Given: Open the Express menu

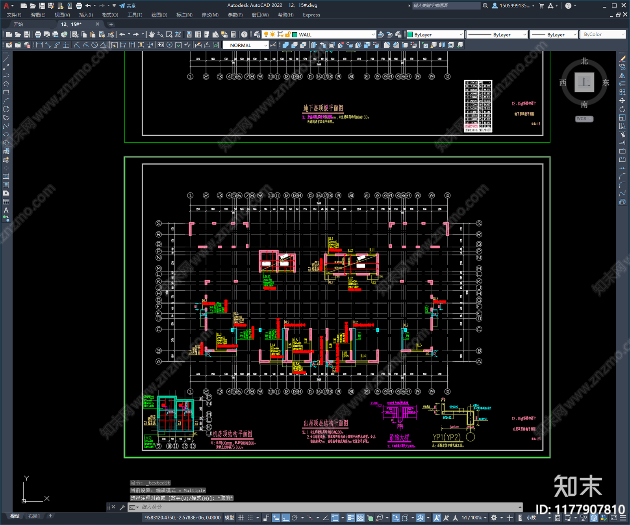Looking at the screenshot, I should click(x=311, y=15).
